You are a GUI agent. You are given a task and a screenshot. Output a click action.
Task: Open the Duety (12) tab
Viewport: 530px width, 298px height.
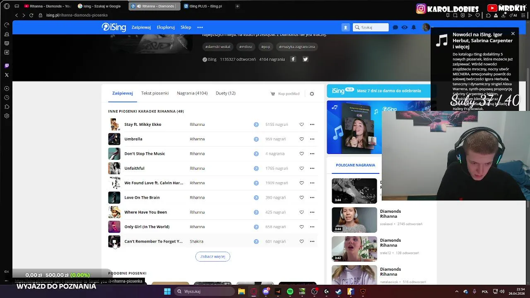tap(226, 93)
